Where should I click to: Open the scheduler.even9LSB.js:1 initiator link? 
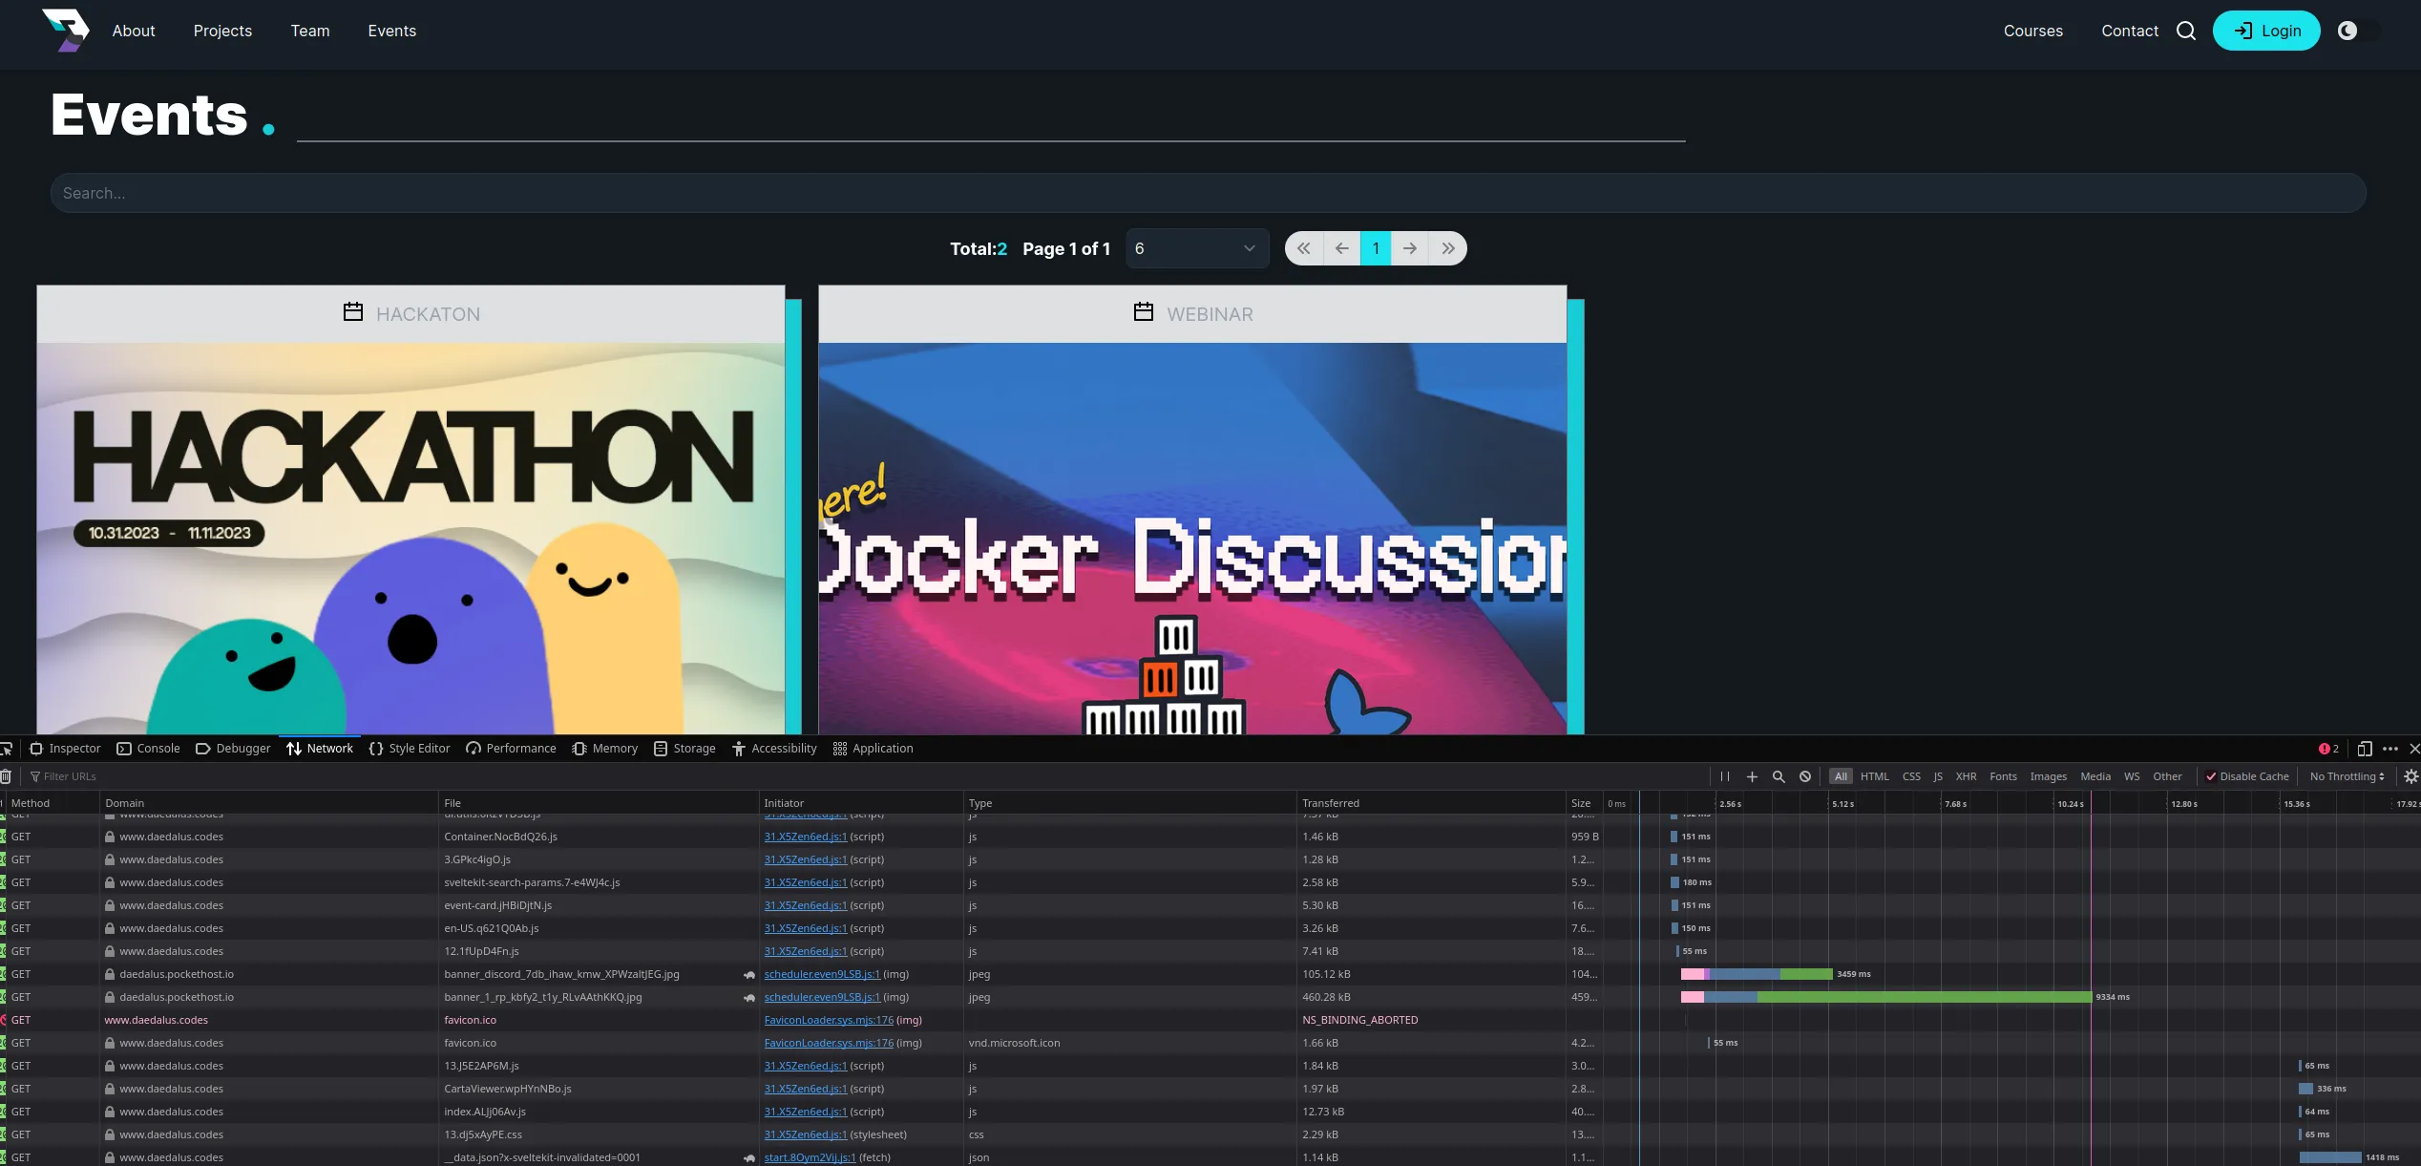point(821,974)
